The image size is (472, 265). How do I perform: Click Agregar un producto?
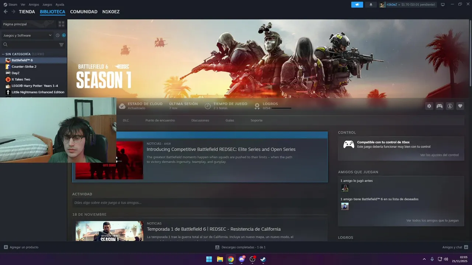[24, 247]
